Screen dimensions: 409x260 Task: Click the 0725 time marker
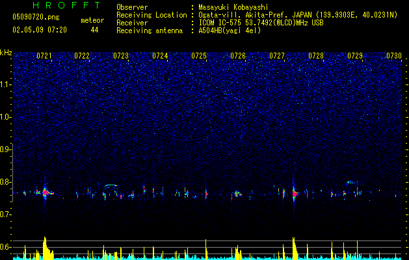pos(199,56)
